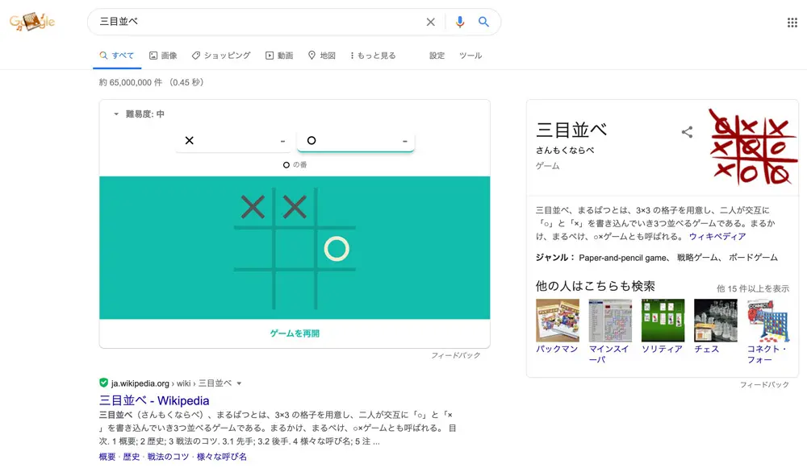
Task: Open 三目並べ - Wikipedia result title
Action: [154, 400]
